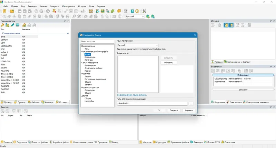Switch to Копирование и Экспорт tab
276x148 pixels.
(x=237, y=62)
